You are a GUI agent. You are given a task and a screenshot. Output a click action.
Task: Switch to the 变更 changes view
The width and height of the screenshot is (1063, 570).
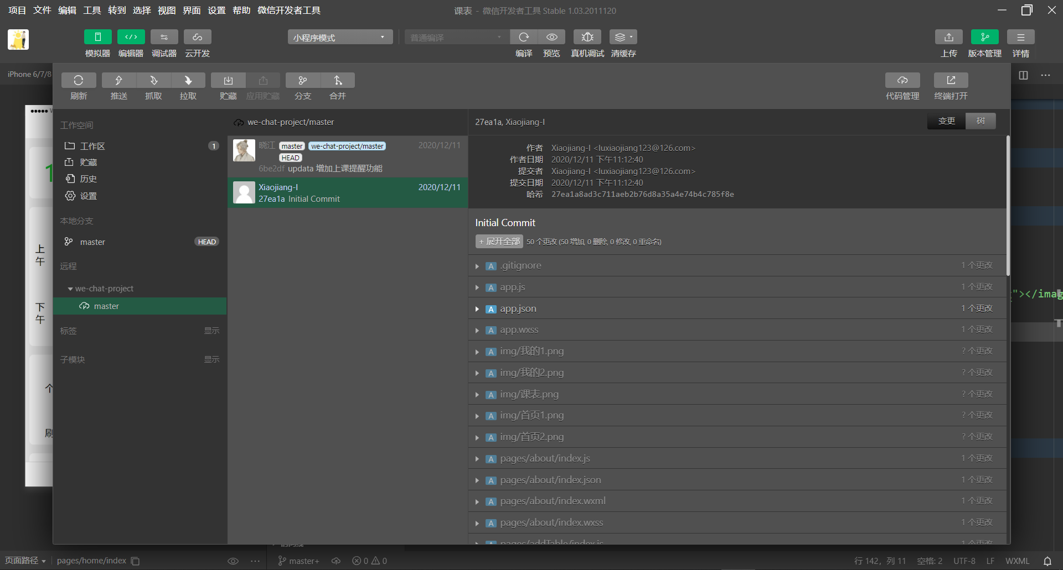[x=946, y=121]
